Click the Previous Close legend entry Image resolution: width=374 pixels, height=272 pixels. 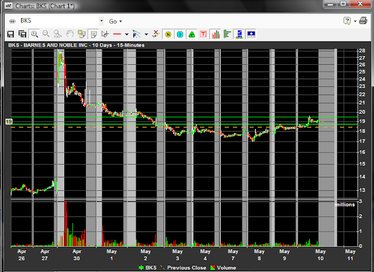click(x=183, y=268)
